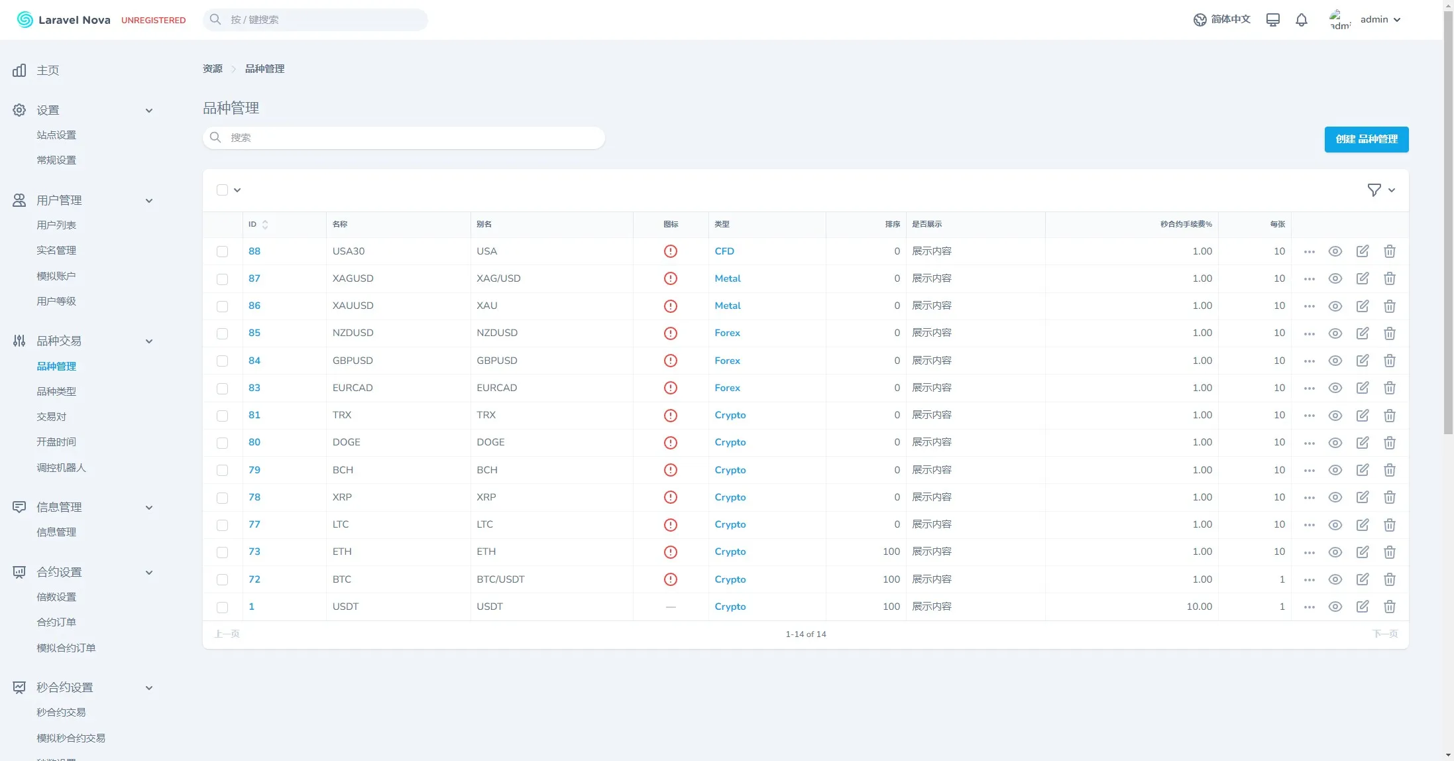Edit the USDT row with pencil icon
Image resolution: width=1454 pixels, height=761 pixels.
coord(1363,607)
